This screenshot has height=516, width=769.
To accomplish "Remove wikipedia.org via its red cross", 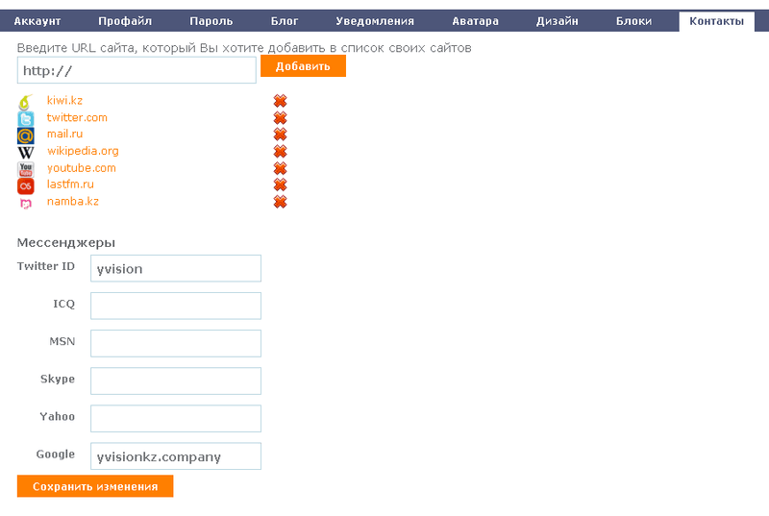I will tap(280, 152).
